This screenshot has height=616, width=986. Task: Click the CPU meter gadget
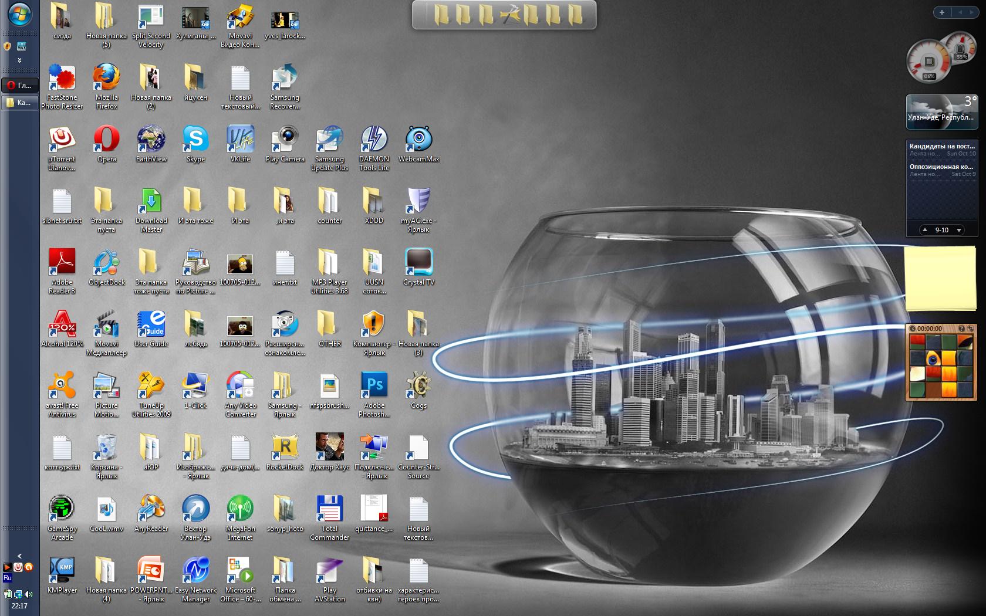[x=929, y=61]
